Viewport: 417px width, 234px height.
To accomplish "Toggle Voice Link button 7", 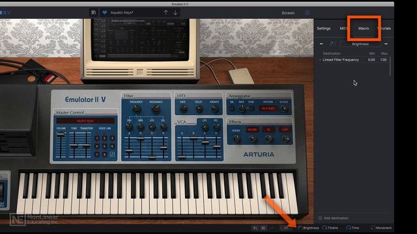I will [x=97, y=154].
